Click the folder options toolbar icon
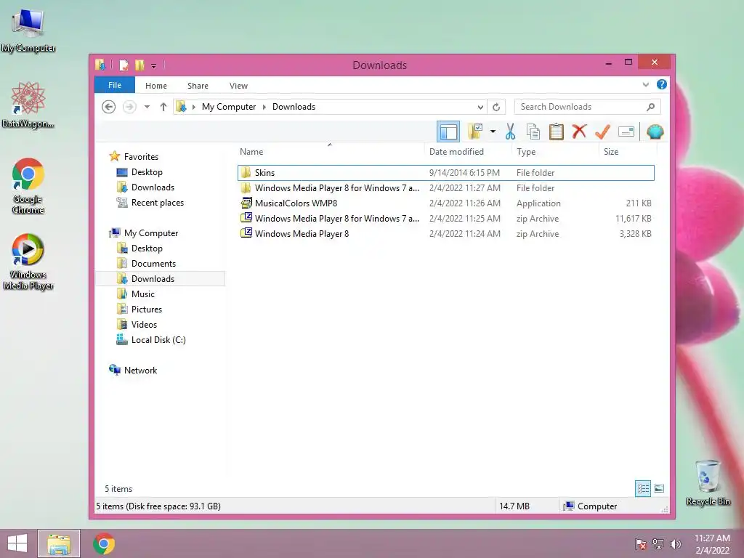This screenshot has width=744, height=558. (x=475, y=132)
